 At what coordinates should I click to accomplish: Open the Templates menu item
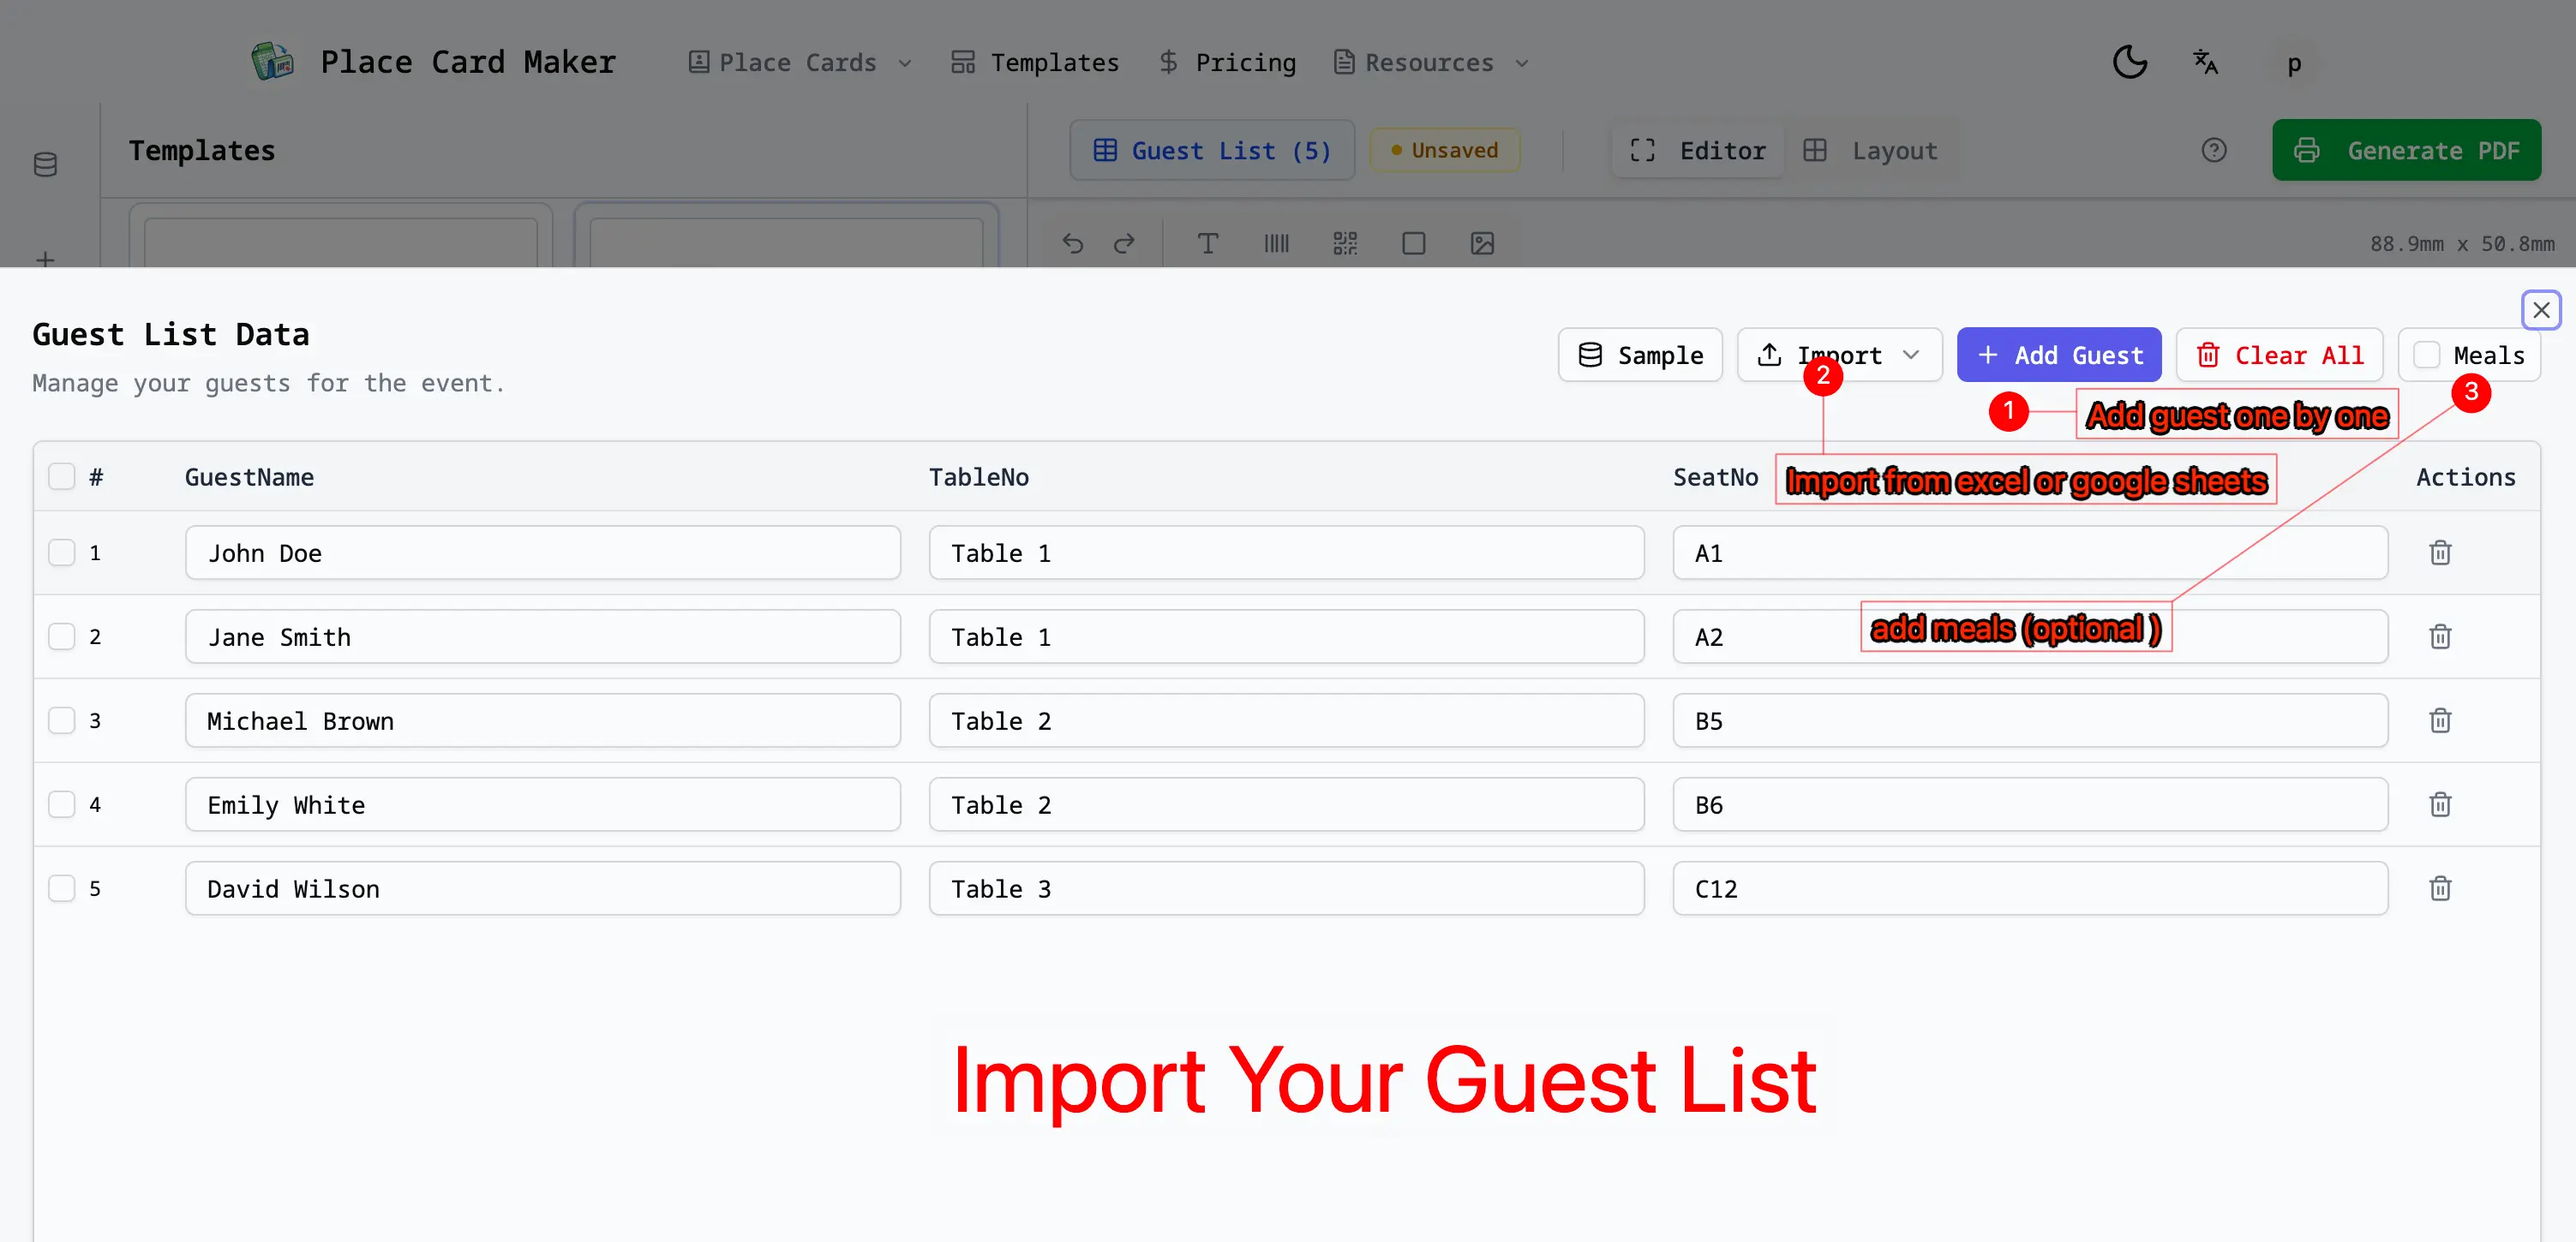tap(1035, 62)
